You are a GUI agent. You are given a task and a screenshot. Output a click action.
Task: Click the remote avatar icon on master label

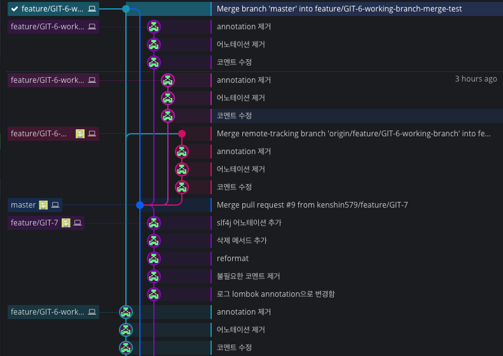(43, 205)
